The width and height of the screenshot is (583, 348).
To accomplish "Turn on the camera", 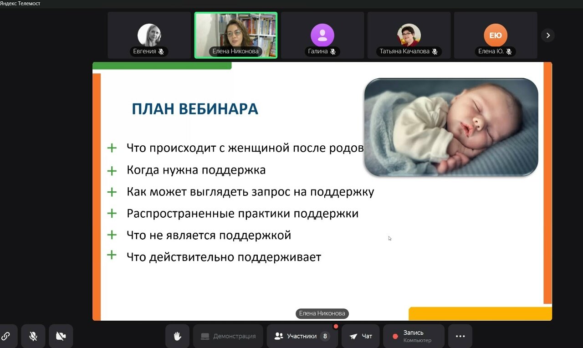I will click(61, 336).
